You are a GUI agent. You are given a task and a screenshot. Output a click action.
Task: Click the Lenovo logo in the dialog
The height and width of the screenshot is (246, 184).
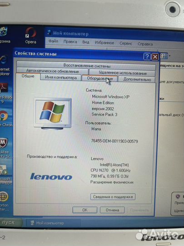coord(51,176)
